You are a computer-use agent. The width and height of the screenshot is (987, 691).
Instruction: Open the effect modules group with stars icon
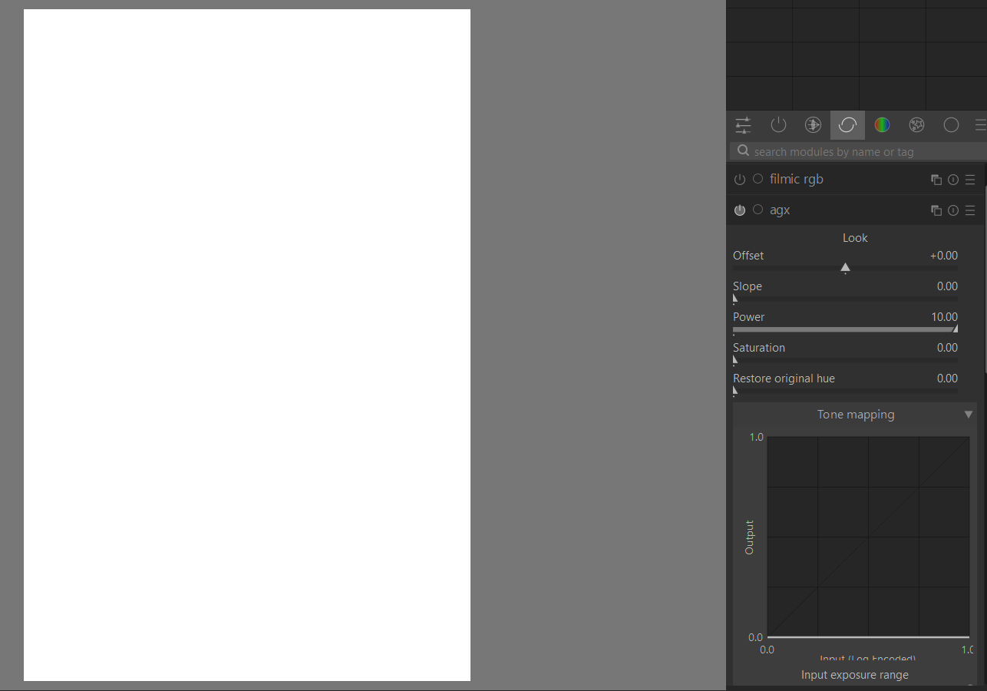click(x=916, y=125)
